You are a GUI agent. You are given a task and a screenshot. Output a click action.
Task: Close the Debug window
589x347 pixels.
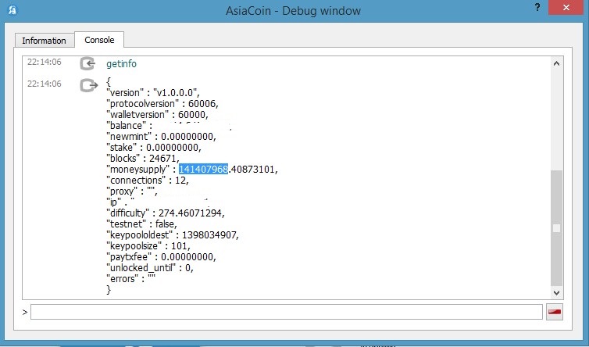[566, 8]
